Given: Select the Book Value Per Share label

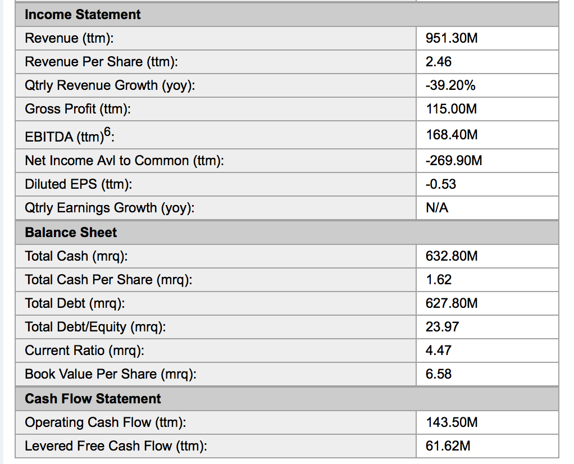Looking at the screenshot, I should [x=111, y=374].
